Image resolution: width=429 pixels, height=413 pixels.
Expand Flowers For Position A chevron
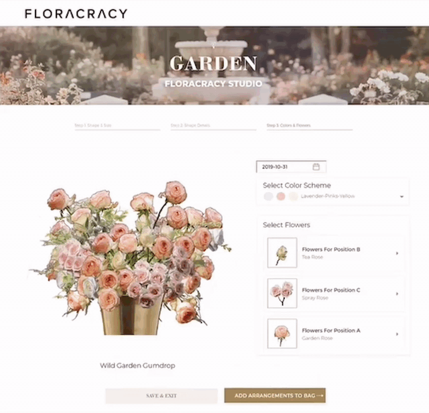397,334
